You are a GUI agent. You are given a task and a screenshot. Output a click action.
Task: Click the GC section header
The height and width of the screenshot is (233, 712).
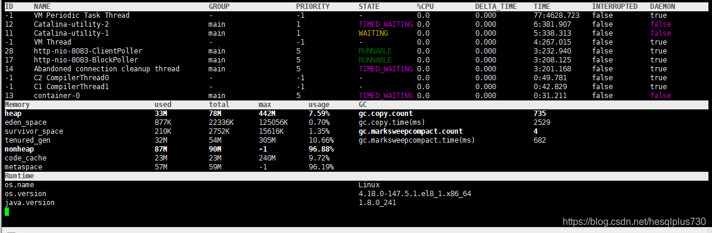point(363,105)
